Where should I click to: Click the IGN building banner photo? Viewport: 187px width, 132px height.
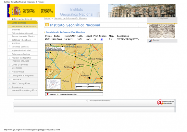point(142,11)
